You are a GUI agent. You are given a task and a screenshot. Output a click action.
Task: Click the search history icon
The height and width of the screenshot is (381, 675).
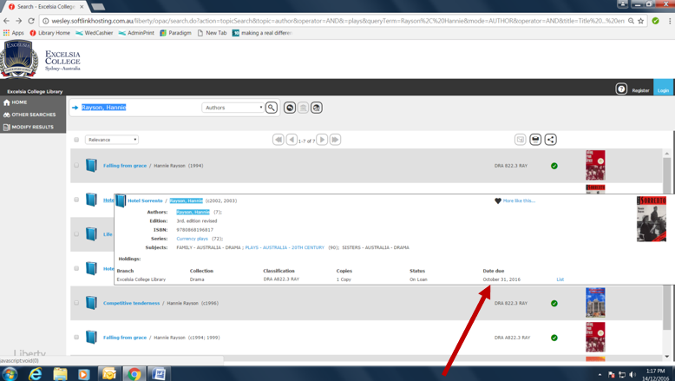click(290, 108)
